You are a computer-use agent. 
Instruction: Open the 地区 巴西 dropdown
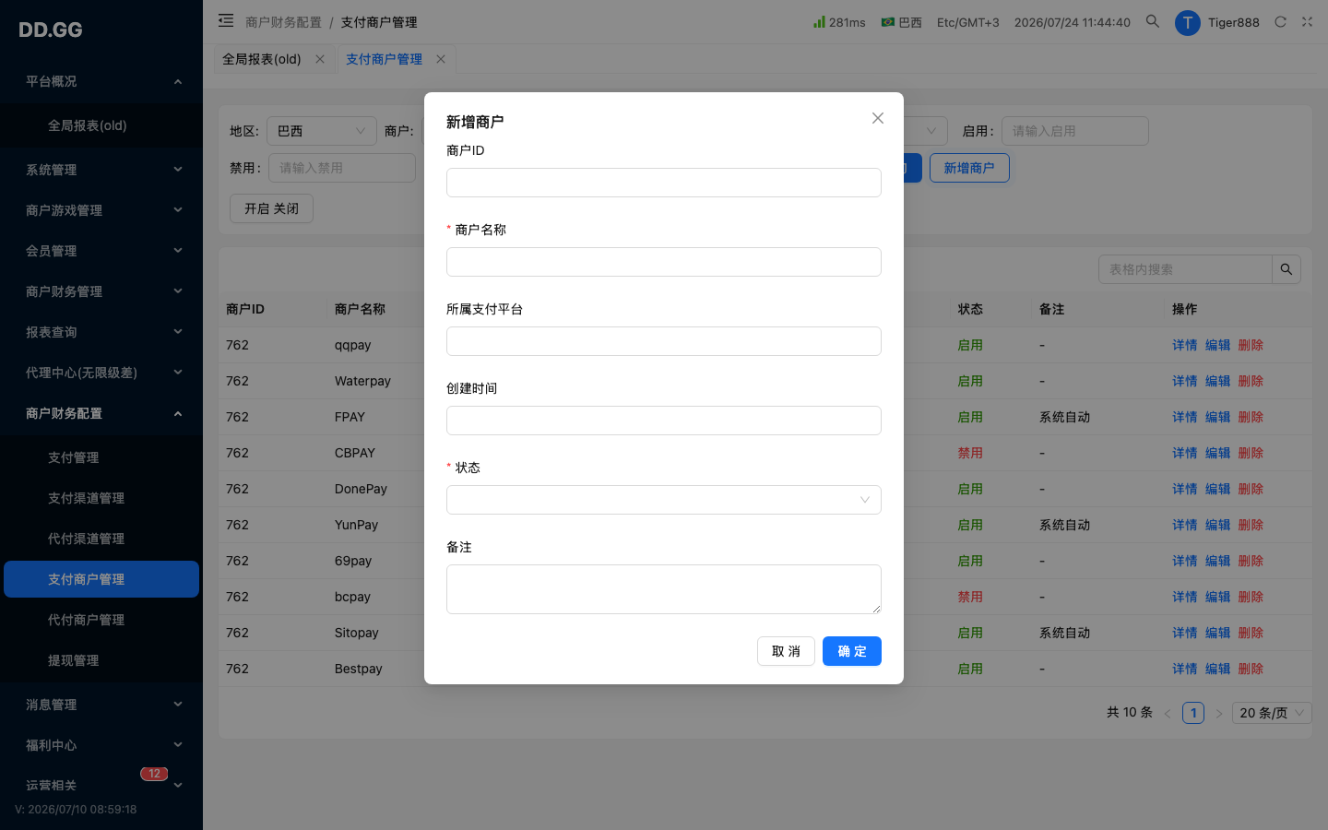(322, 131)
